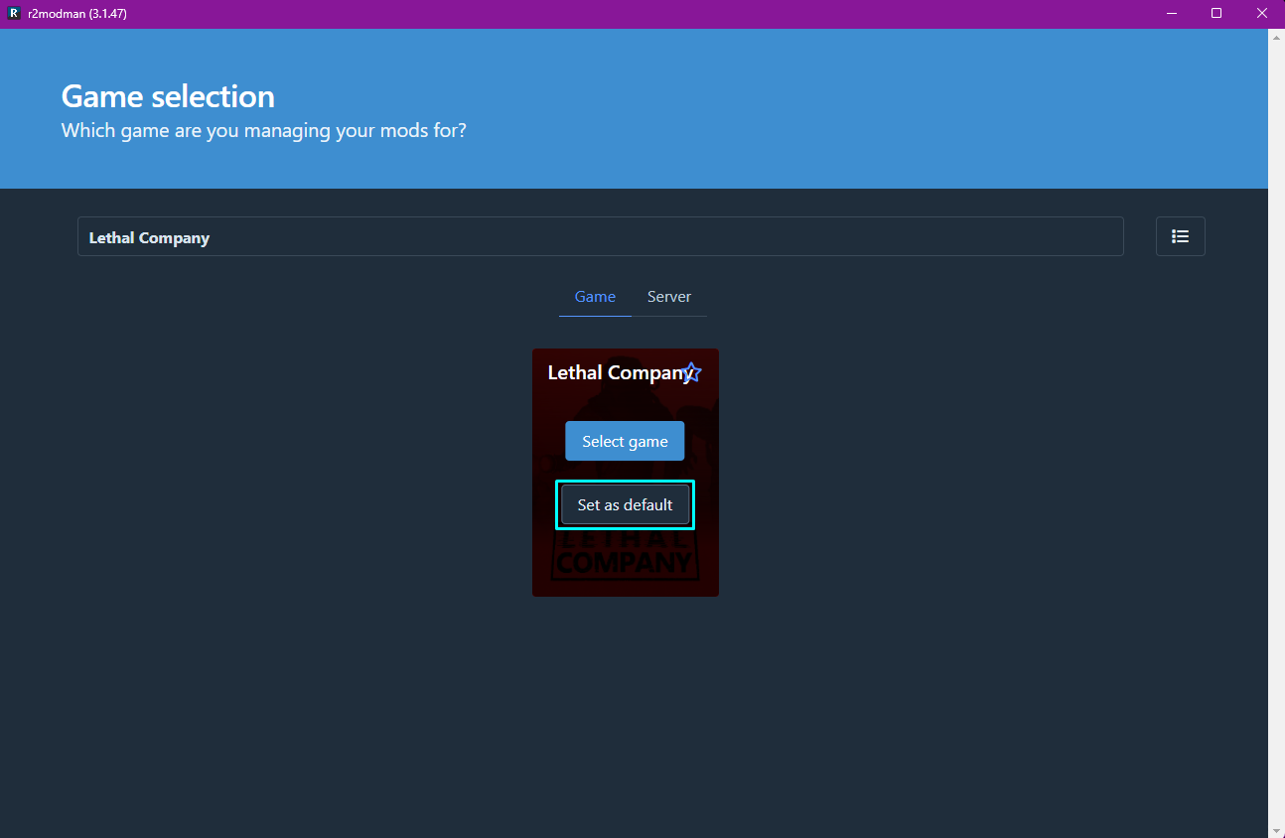Click the Select game button
This screenshot has height=838, width=1285.
[625, 441]
